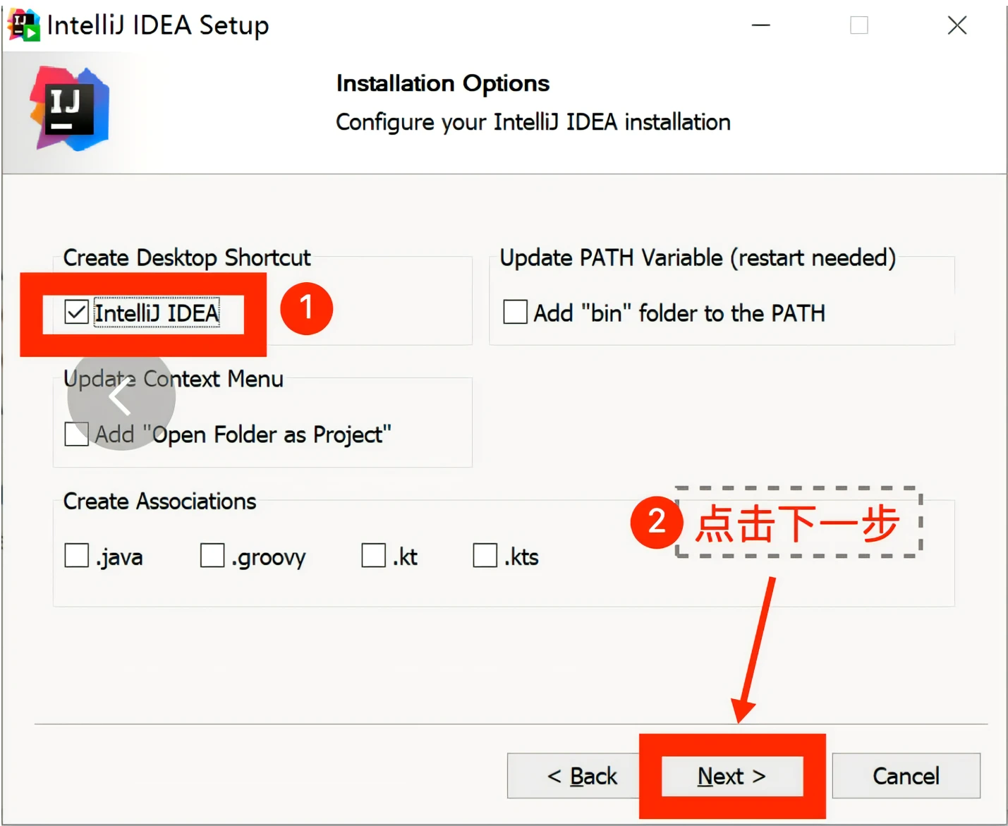This screenshot has height=826, width=1008.
Task: Click the round previous-image arrow overlay
Action: click(121, 396)
